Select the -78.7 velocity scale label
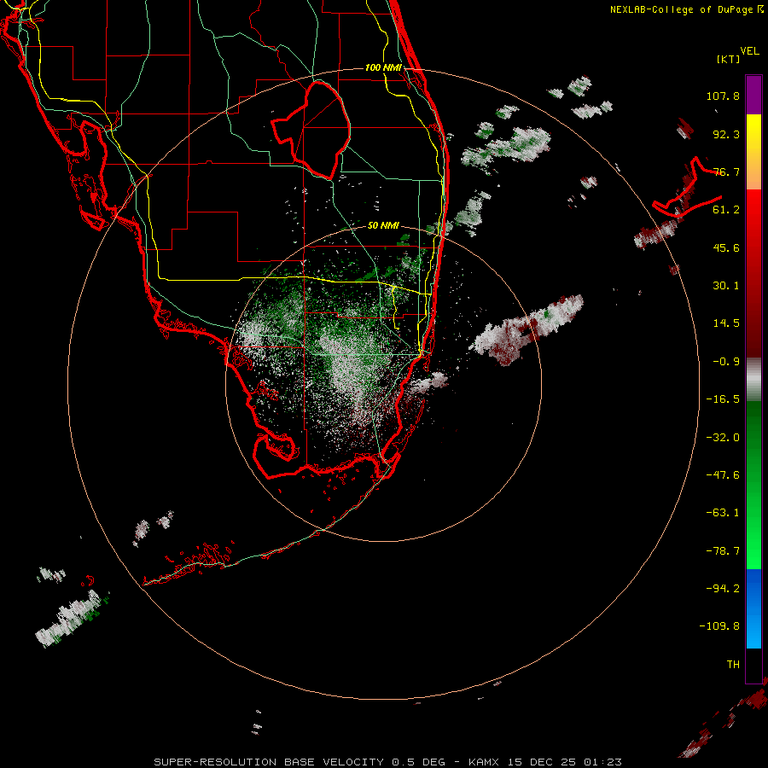Viewport: 768px width, 768px height. coord(723,551)
